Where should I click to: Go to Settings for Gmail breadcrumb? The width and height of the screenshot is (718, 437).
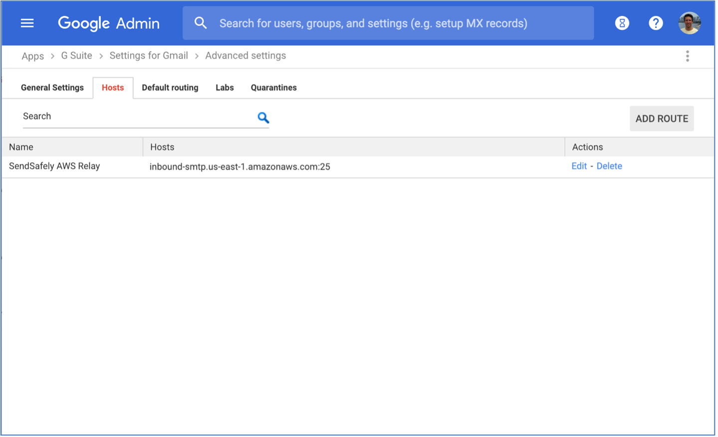pos(149,56)
